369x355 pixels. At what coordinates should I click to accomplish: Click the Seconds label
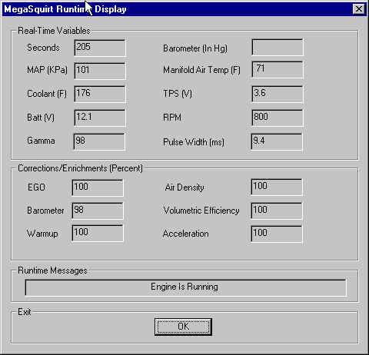[43, 48]
